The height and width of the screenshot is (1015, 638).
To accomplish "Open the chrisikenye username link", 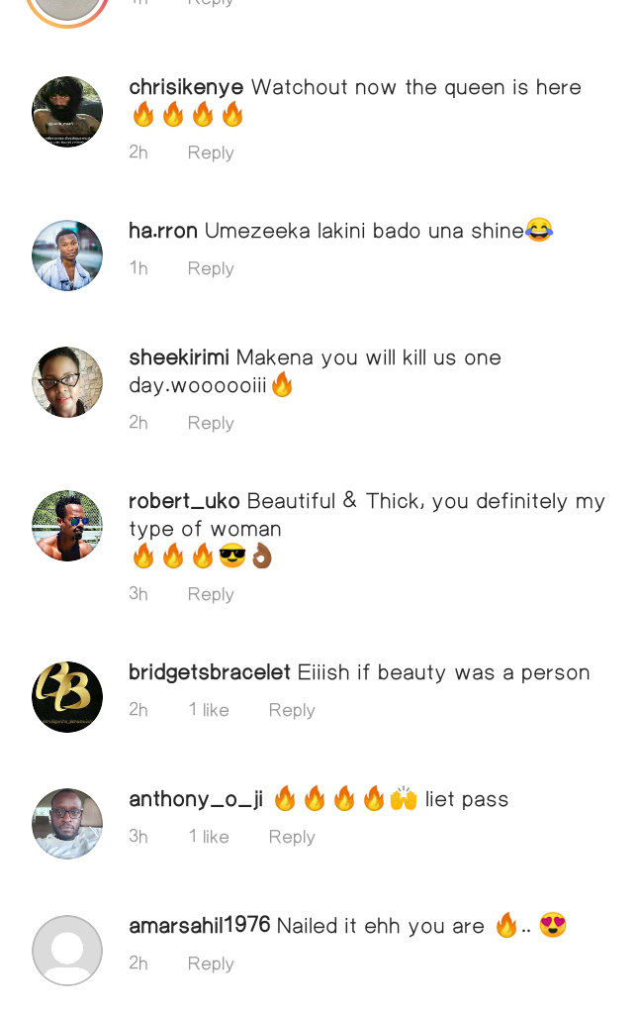I will [186, 87].
